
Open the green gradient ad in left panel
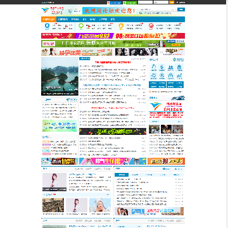[x=60, y=126]
